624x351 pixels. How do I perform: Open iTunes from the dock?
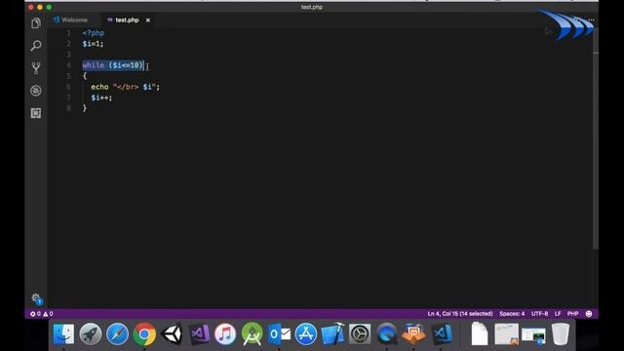225,333
